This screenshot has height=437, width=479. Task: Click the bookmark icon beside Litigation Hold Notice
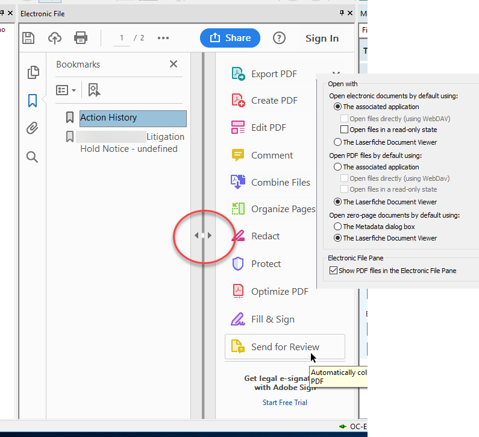point(70,137)
